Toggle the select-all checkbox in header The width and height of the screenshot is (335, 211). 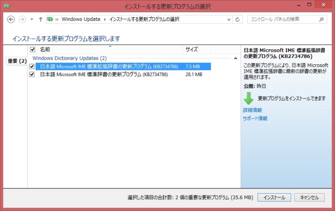(x=32, y=50)
